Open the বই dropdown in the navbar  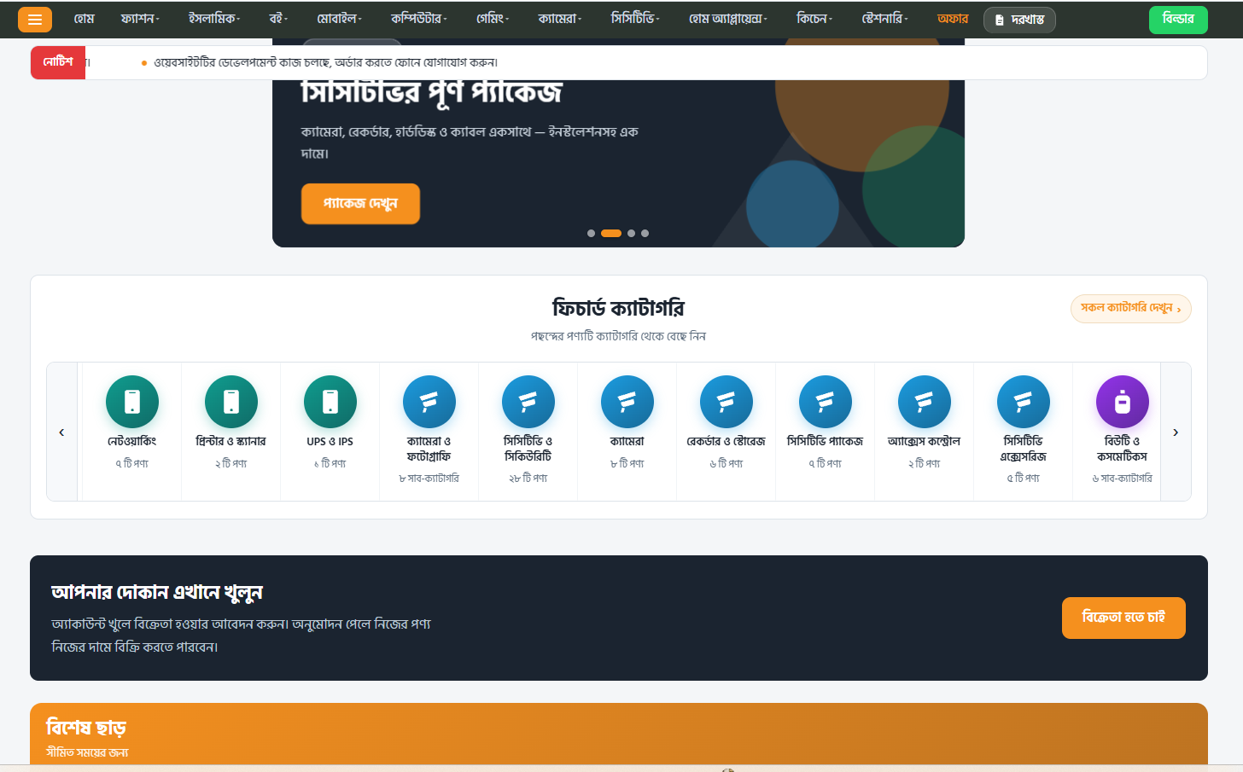(x=278, y=19)
